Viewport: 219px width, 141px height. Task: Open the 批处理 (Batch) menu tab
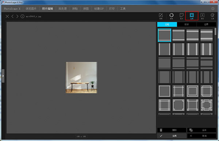pyautogui.click(x=62, y=9)
